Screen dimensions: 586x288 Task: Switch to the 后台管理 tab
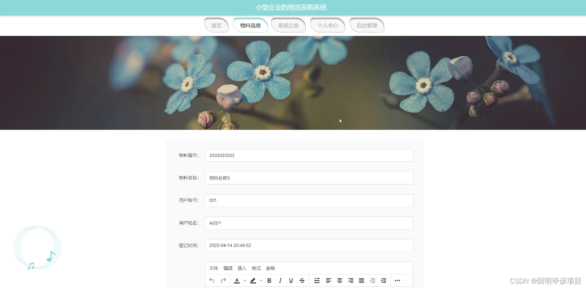coord(366,25)
